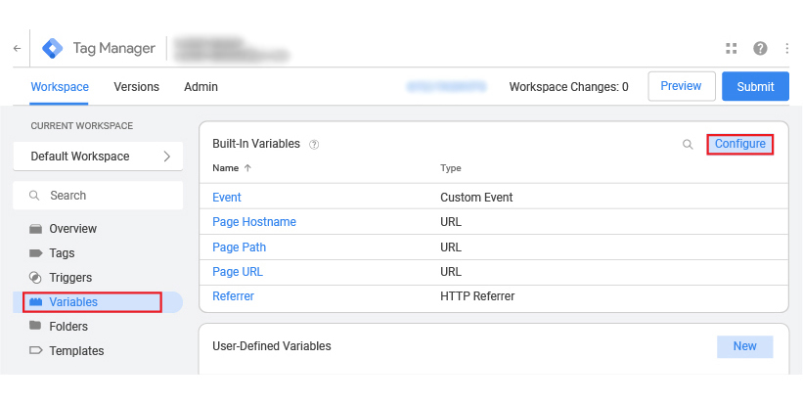Click New for User-Defined Variables
The image size is (803, 404).
[744, 346]
